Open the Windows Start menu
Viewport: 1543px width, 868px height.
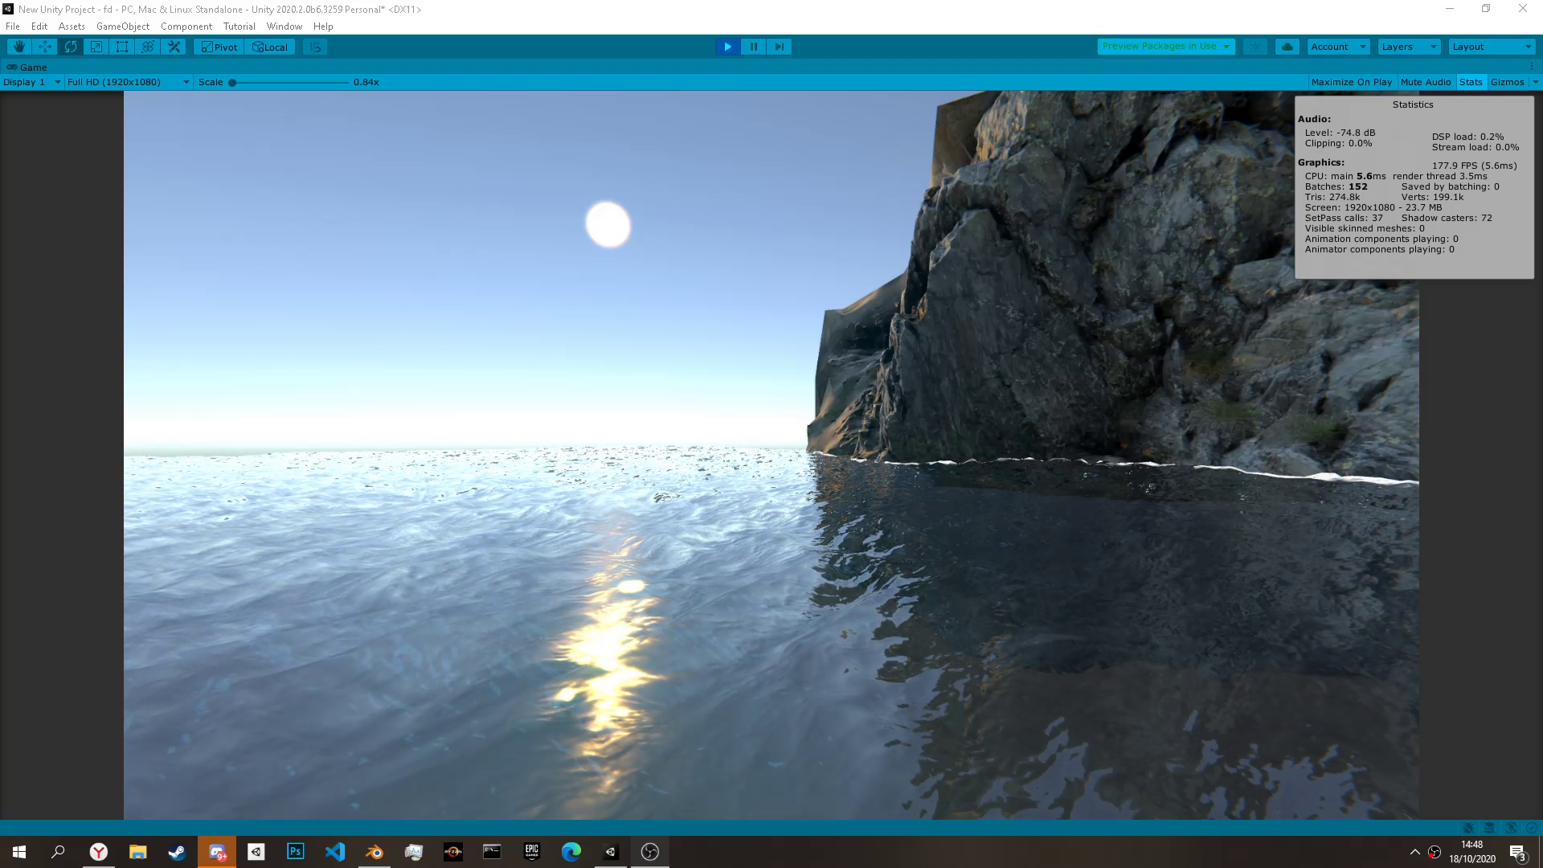[19, 852]
